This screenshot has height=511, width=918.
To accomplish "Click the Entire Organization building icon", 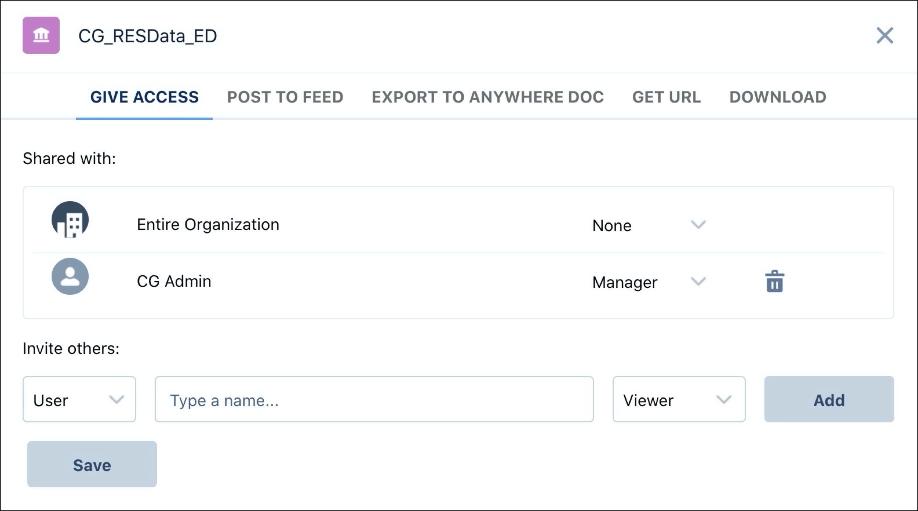I will (70, 220).
